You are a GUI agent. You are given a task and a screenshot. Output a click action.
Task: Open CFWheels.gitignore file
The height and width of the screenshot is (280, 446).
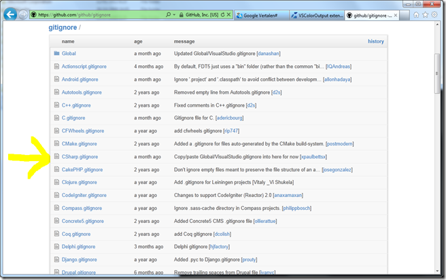coord(83,130)
